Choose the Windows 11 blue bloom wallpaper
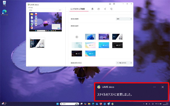This screenshot has height=106, width=170. 90,37
